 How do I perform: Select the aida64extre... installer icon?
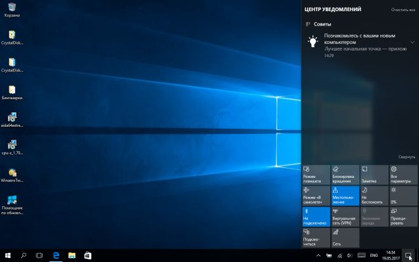tap(12, 120)
